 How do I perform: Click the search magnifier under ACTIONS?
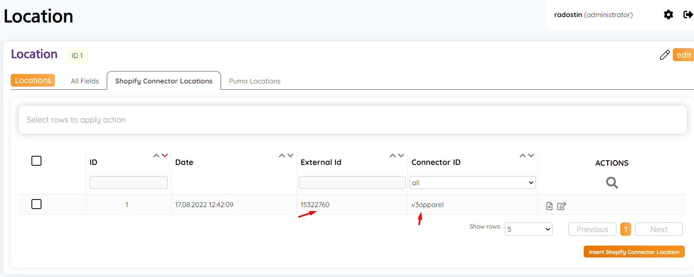click(x=612, y=183)
